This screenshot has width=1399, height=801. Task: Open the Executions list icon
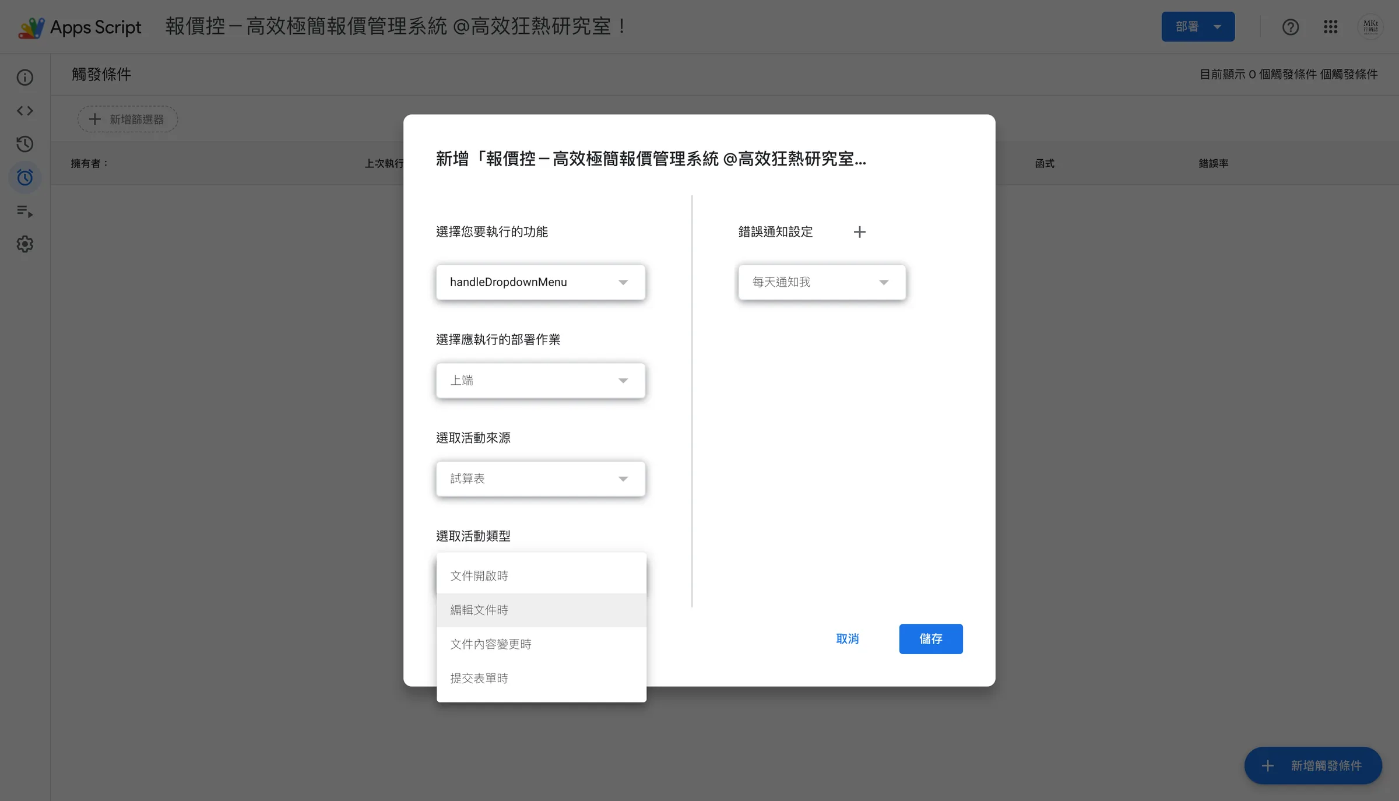click(x=24, y=211)
